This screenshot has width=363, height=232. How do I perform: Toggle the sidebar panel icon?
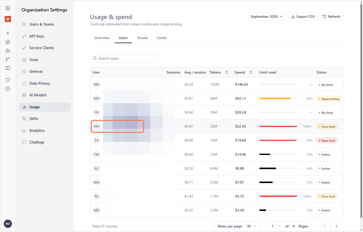click(x=8, y=8)
